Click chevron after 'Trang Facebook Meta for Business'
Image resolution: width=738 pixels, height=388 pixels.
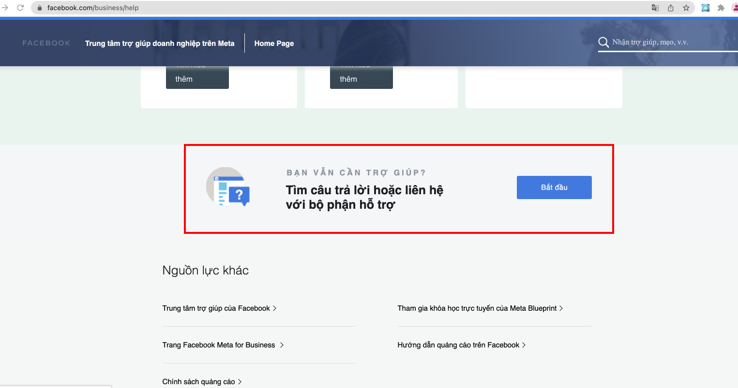point(282,345)
